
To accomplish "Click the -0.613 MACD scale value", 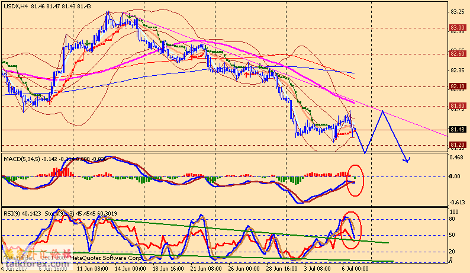I will pyautogui.click(x=457, y=202).
